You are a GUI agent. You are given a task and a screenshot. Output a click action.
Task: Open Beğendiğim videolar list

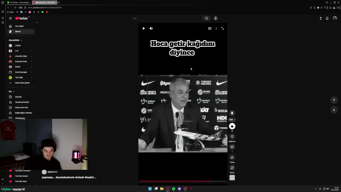tap(21, 113)
